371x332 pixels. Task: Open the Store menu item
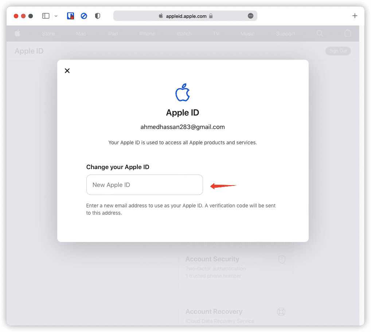48,34
